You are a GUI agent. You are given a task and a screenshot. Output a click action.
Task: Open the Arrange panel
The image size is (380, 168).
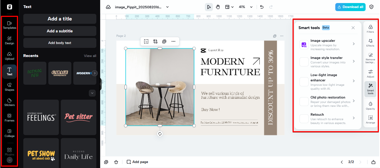pos(370,119)
